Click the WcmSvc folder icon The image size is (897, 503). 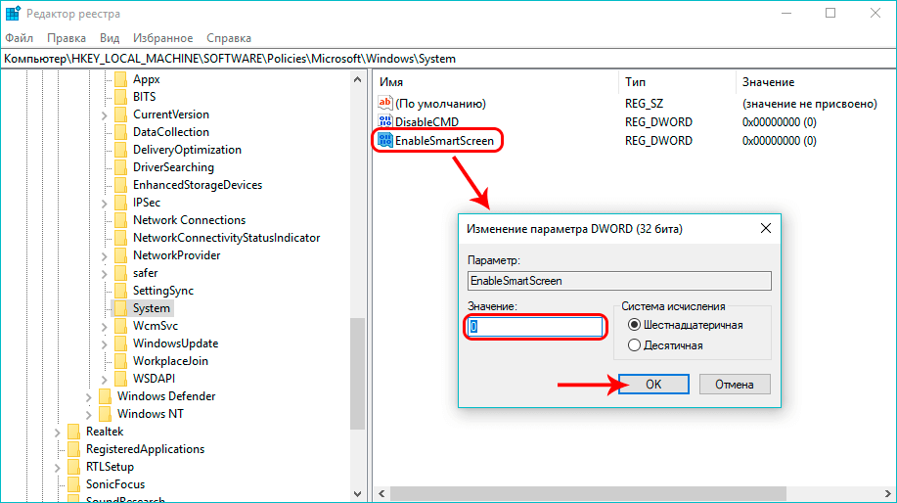point(120,326)
